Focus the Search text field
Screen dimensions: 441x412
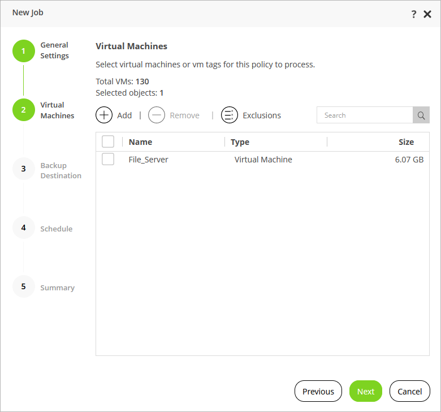pos(365,115)
